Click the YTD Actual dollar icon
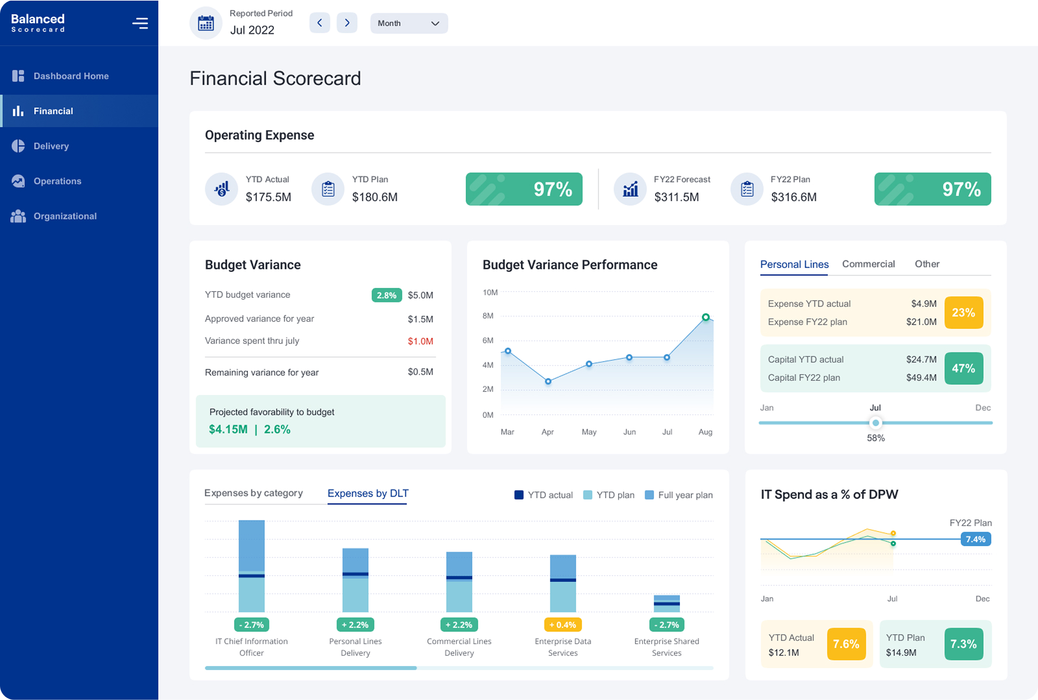The image size is (1038, 700). pyautogui.click(x=222, y=189)
